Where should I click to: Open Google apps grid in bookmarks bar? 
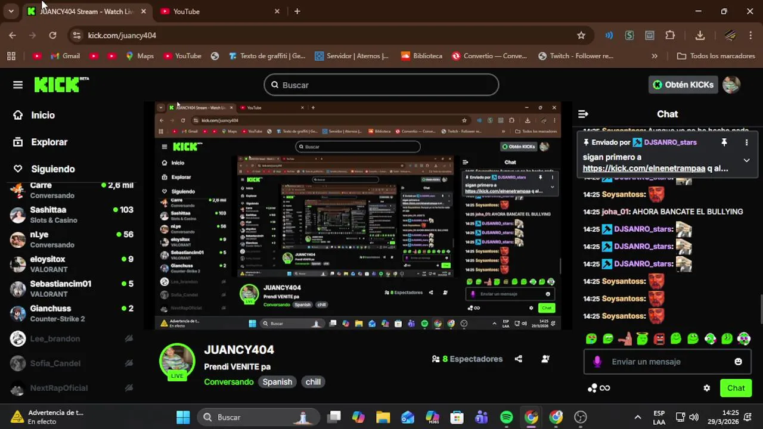11,56
